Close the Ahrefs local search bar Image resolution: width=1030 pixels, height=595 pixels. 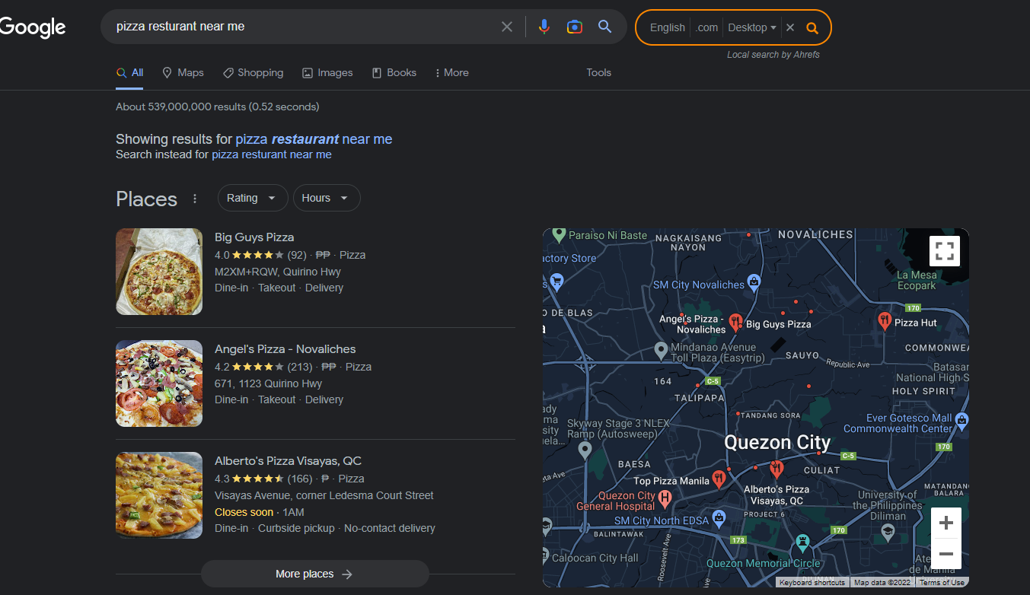pos(790,27)
